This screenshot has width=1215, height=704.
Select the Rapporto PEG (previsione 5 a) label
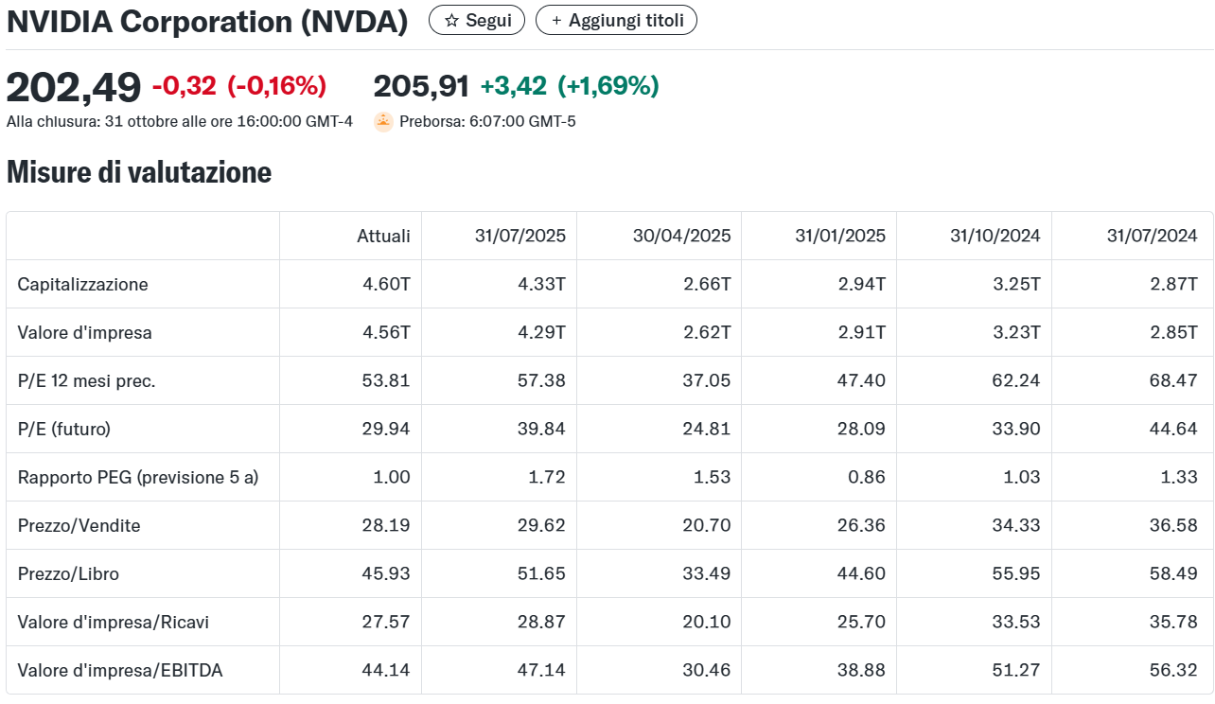tap(138, 478)
